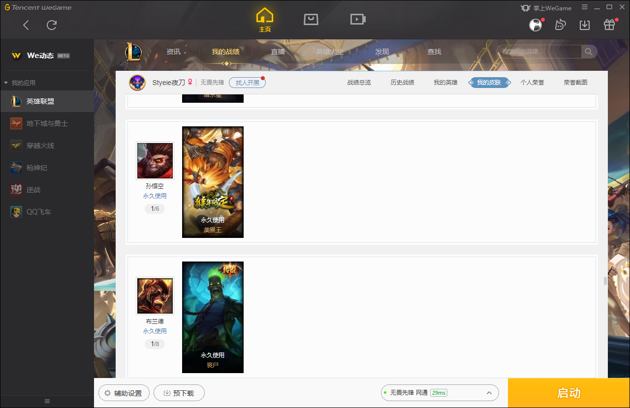Open 辅助设置 settings
This screenshot has height=408, width=630.
(x=124, y=393)
